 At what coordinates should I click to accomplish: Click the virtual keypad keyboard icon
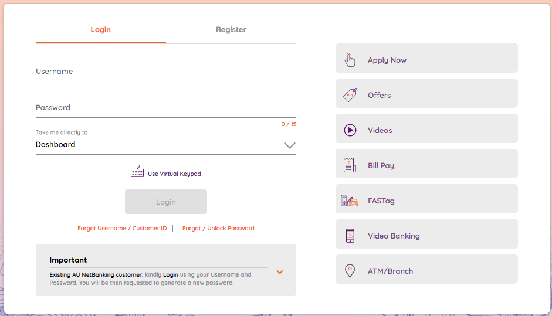point(137,172)
